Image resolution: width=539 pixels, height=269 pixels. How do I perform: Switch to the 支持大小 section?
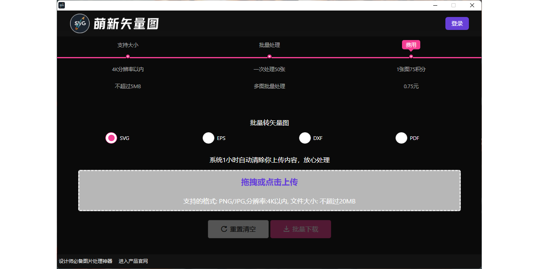[x=128, y=45]
